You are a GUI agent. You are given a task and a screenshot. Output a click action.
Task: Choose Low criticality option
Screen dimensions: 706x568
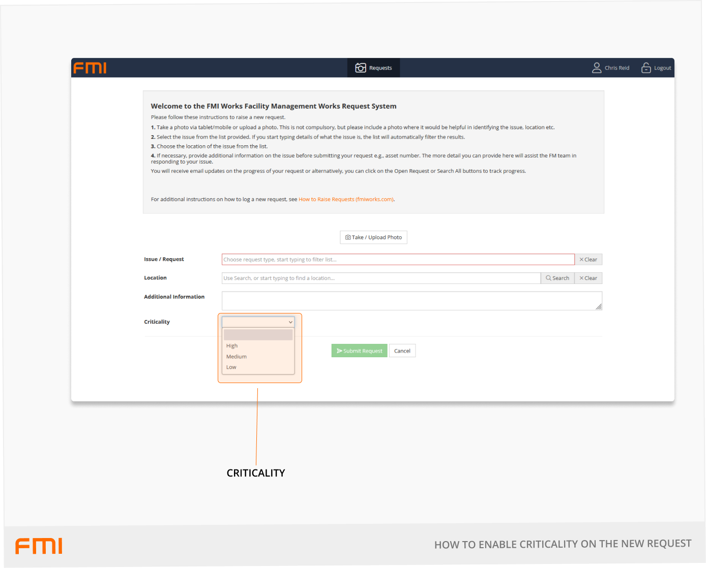tap(231, 367)
